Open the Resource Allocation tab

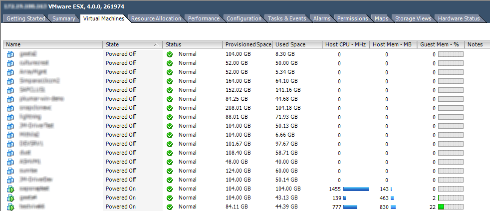(x=156, y=18)
